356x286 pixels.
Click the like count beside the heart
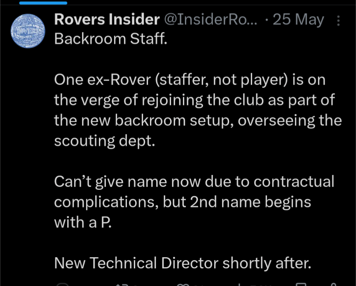pos(195,285)
